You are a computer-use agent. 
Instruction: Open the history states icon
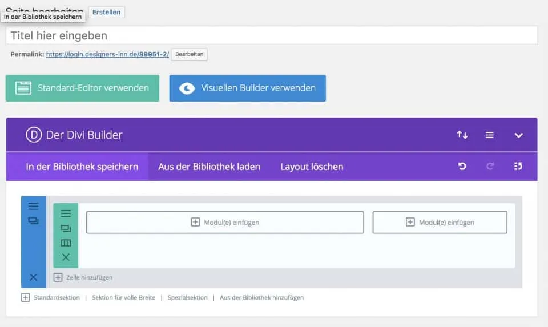(x=518, y=167)
